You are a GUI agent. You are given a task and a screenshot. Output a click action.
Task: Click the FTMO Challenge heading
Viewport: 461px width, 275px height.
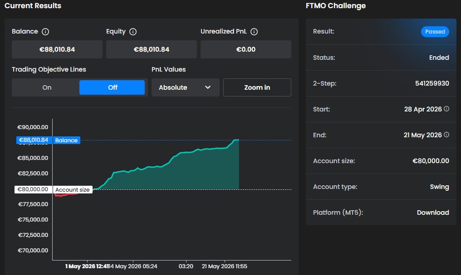click(x=336, y=5)
